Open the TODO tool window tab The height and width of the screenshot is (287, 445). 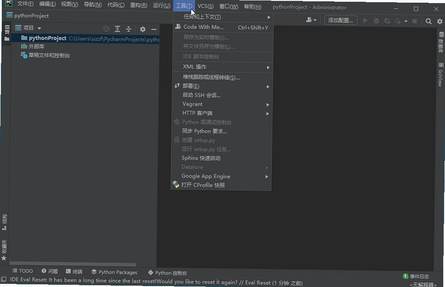click(22, 271)
